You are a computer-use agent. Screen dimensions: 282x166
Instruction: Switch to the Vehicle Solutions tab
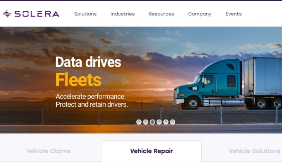(255, 151)
